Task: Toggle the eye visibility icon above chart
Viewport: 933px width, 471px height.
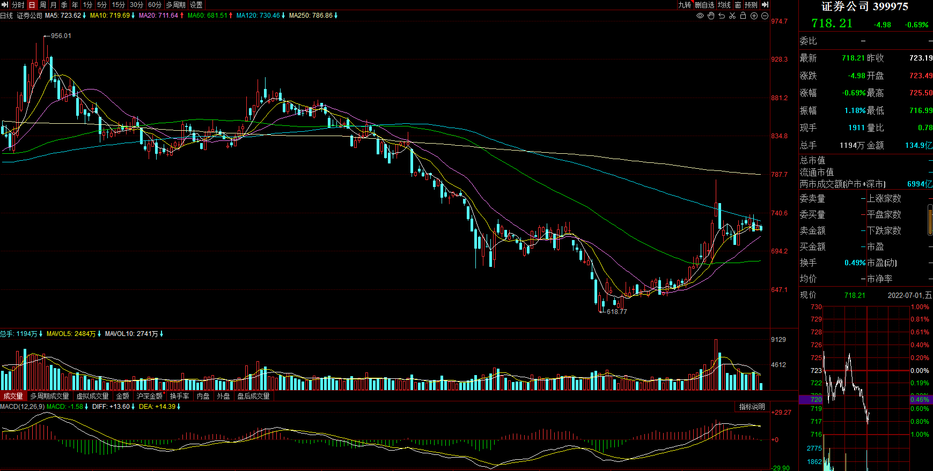Action: pos(700,16)
